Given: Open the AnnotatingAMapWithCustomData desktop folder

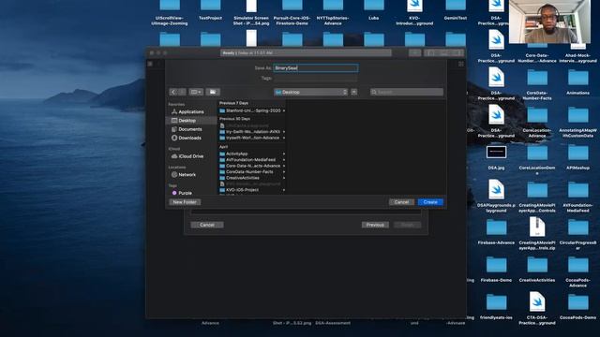Looking at the screenshot, I should (577, 115).
